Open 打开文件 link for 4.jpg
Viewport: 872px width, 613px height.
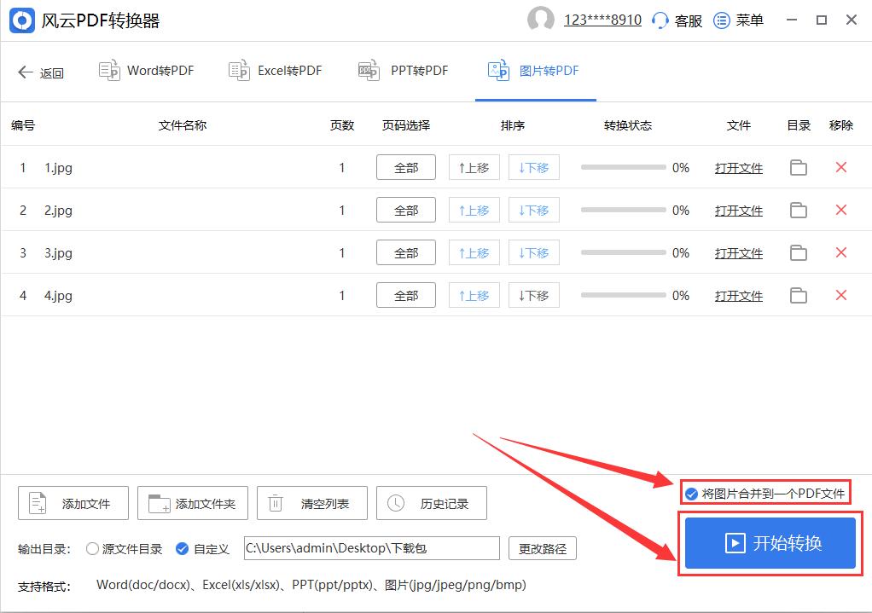tap(738, 295)
